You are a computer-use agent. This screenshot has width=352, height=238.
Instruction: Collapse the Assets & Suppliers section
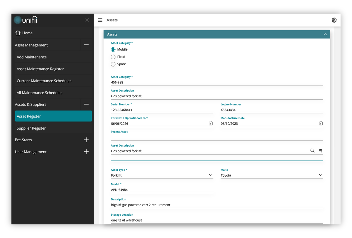[x=86, y=104]
